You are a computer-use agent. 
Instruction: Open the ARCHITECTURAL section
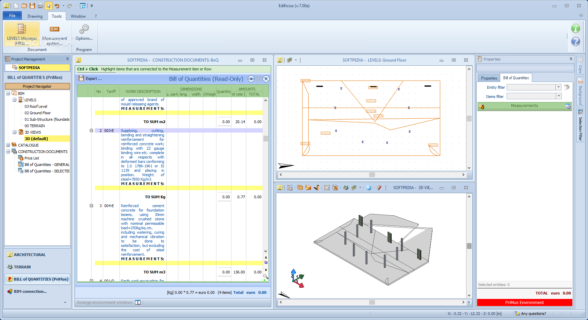click(30, 255)
